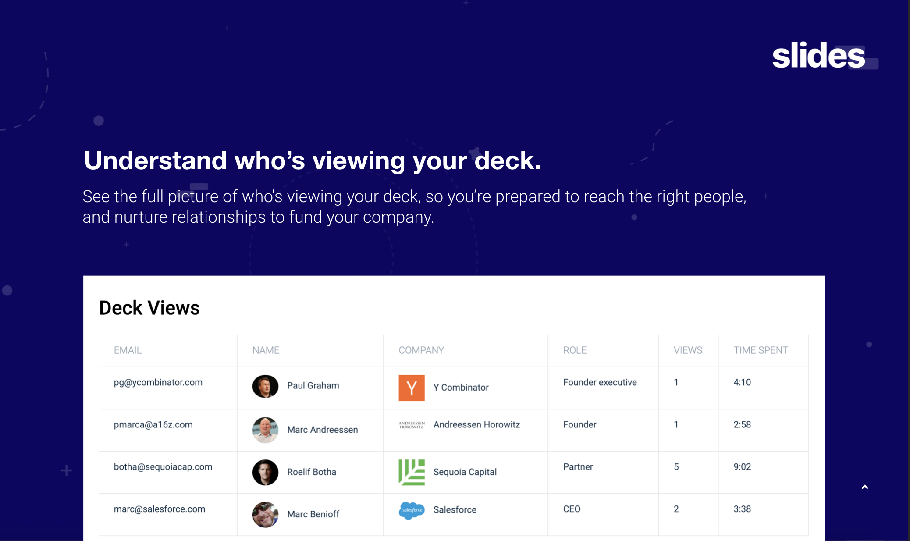Screen dimensions: 910x541
Task: Click the name Paul Graham
Action: coord(313,386)
